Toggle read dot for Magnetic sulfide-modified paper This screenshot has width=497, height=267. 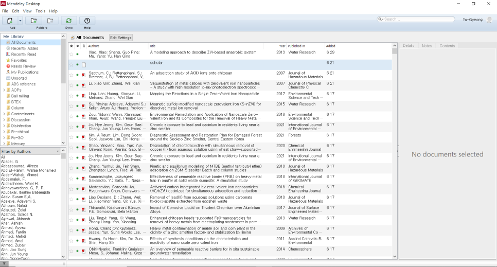point(77,106)
